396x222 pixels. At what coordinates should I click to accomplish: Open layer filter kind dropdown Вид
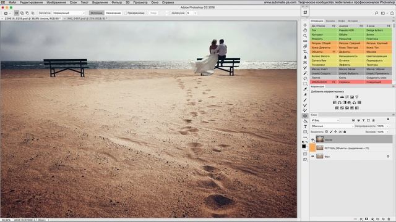(x=325, y=120)
